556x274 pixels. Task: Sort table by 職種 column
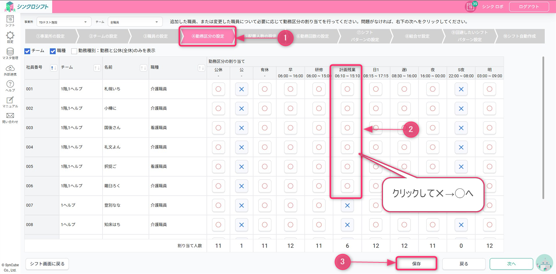(201, 68)
